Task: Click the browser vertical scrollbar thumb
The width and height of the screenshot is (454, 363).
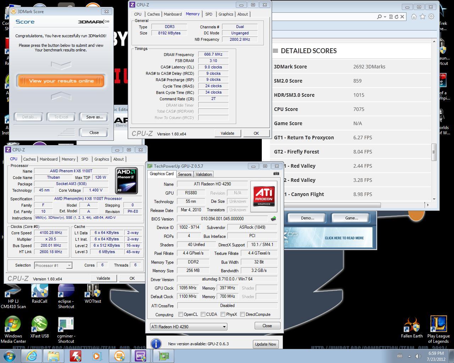Action: [433, 152]
